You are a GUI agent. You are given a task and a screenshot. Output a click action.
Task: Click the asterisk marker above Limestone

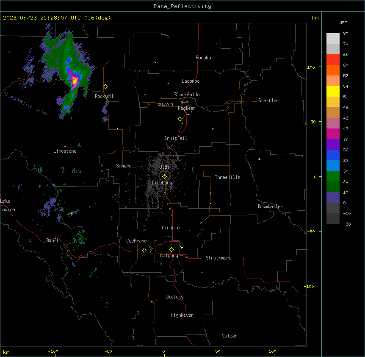65,147
